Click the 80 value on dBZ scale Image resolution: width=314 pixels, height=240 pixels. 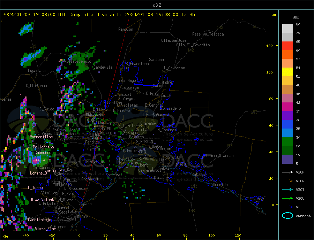click(298, 24)
